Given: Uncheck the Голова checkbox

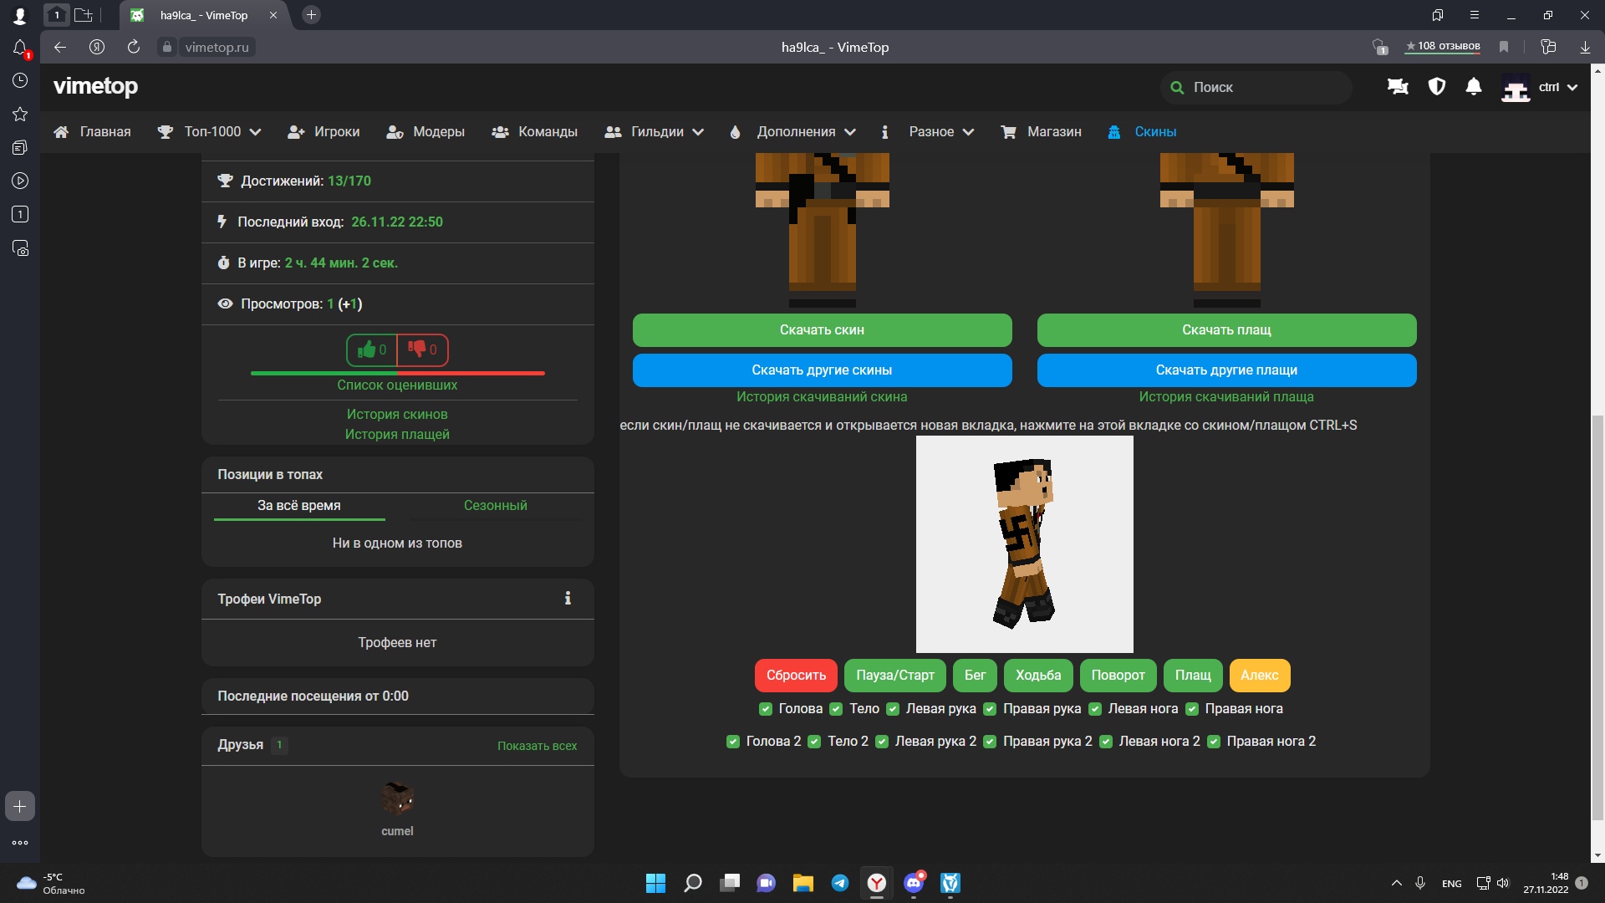Looking at the screenshot, I should click(765, 709).
